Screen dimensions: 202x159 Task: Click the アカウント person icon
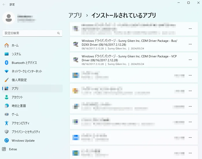7,97
